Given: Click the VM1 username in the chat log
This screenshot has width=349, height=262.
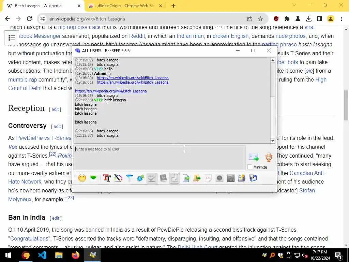Looking at the screenshot, I should pos(98,100).
